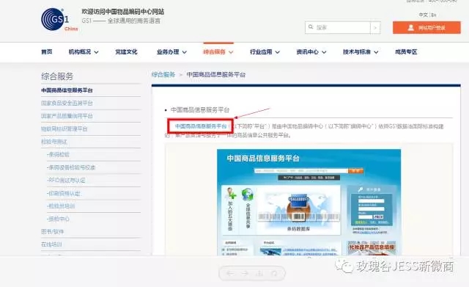
Task: Select the 业务办理 nav menu label
Action: click(x=168, y=52)
